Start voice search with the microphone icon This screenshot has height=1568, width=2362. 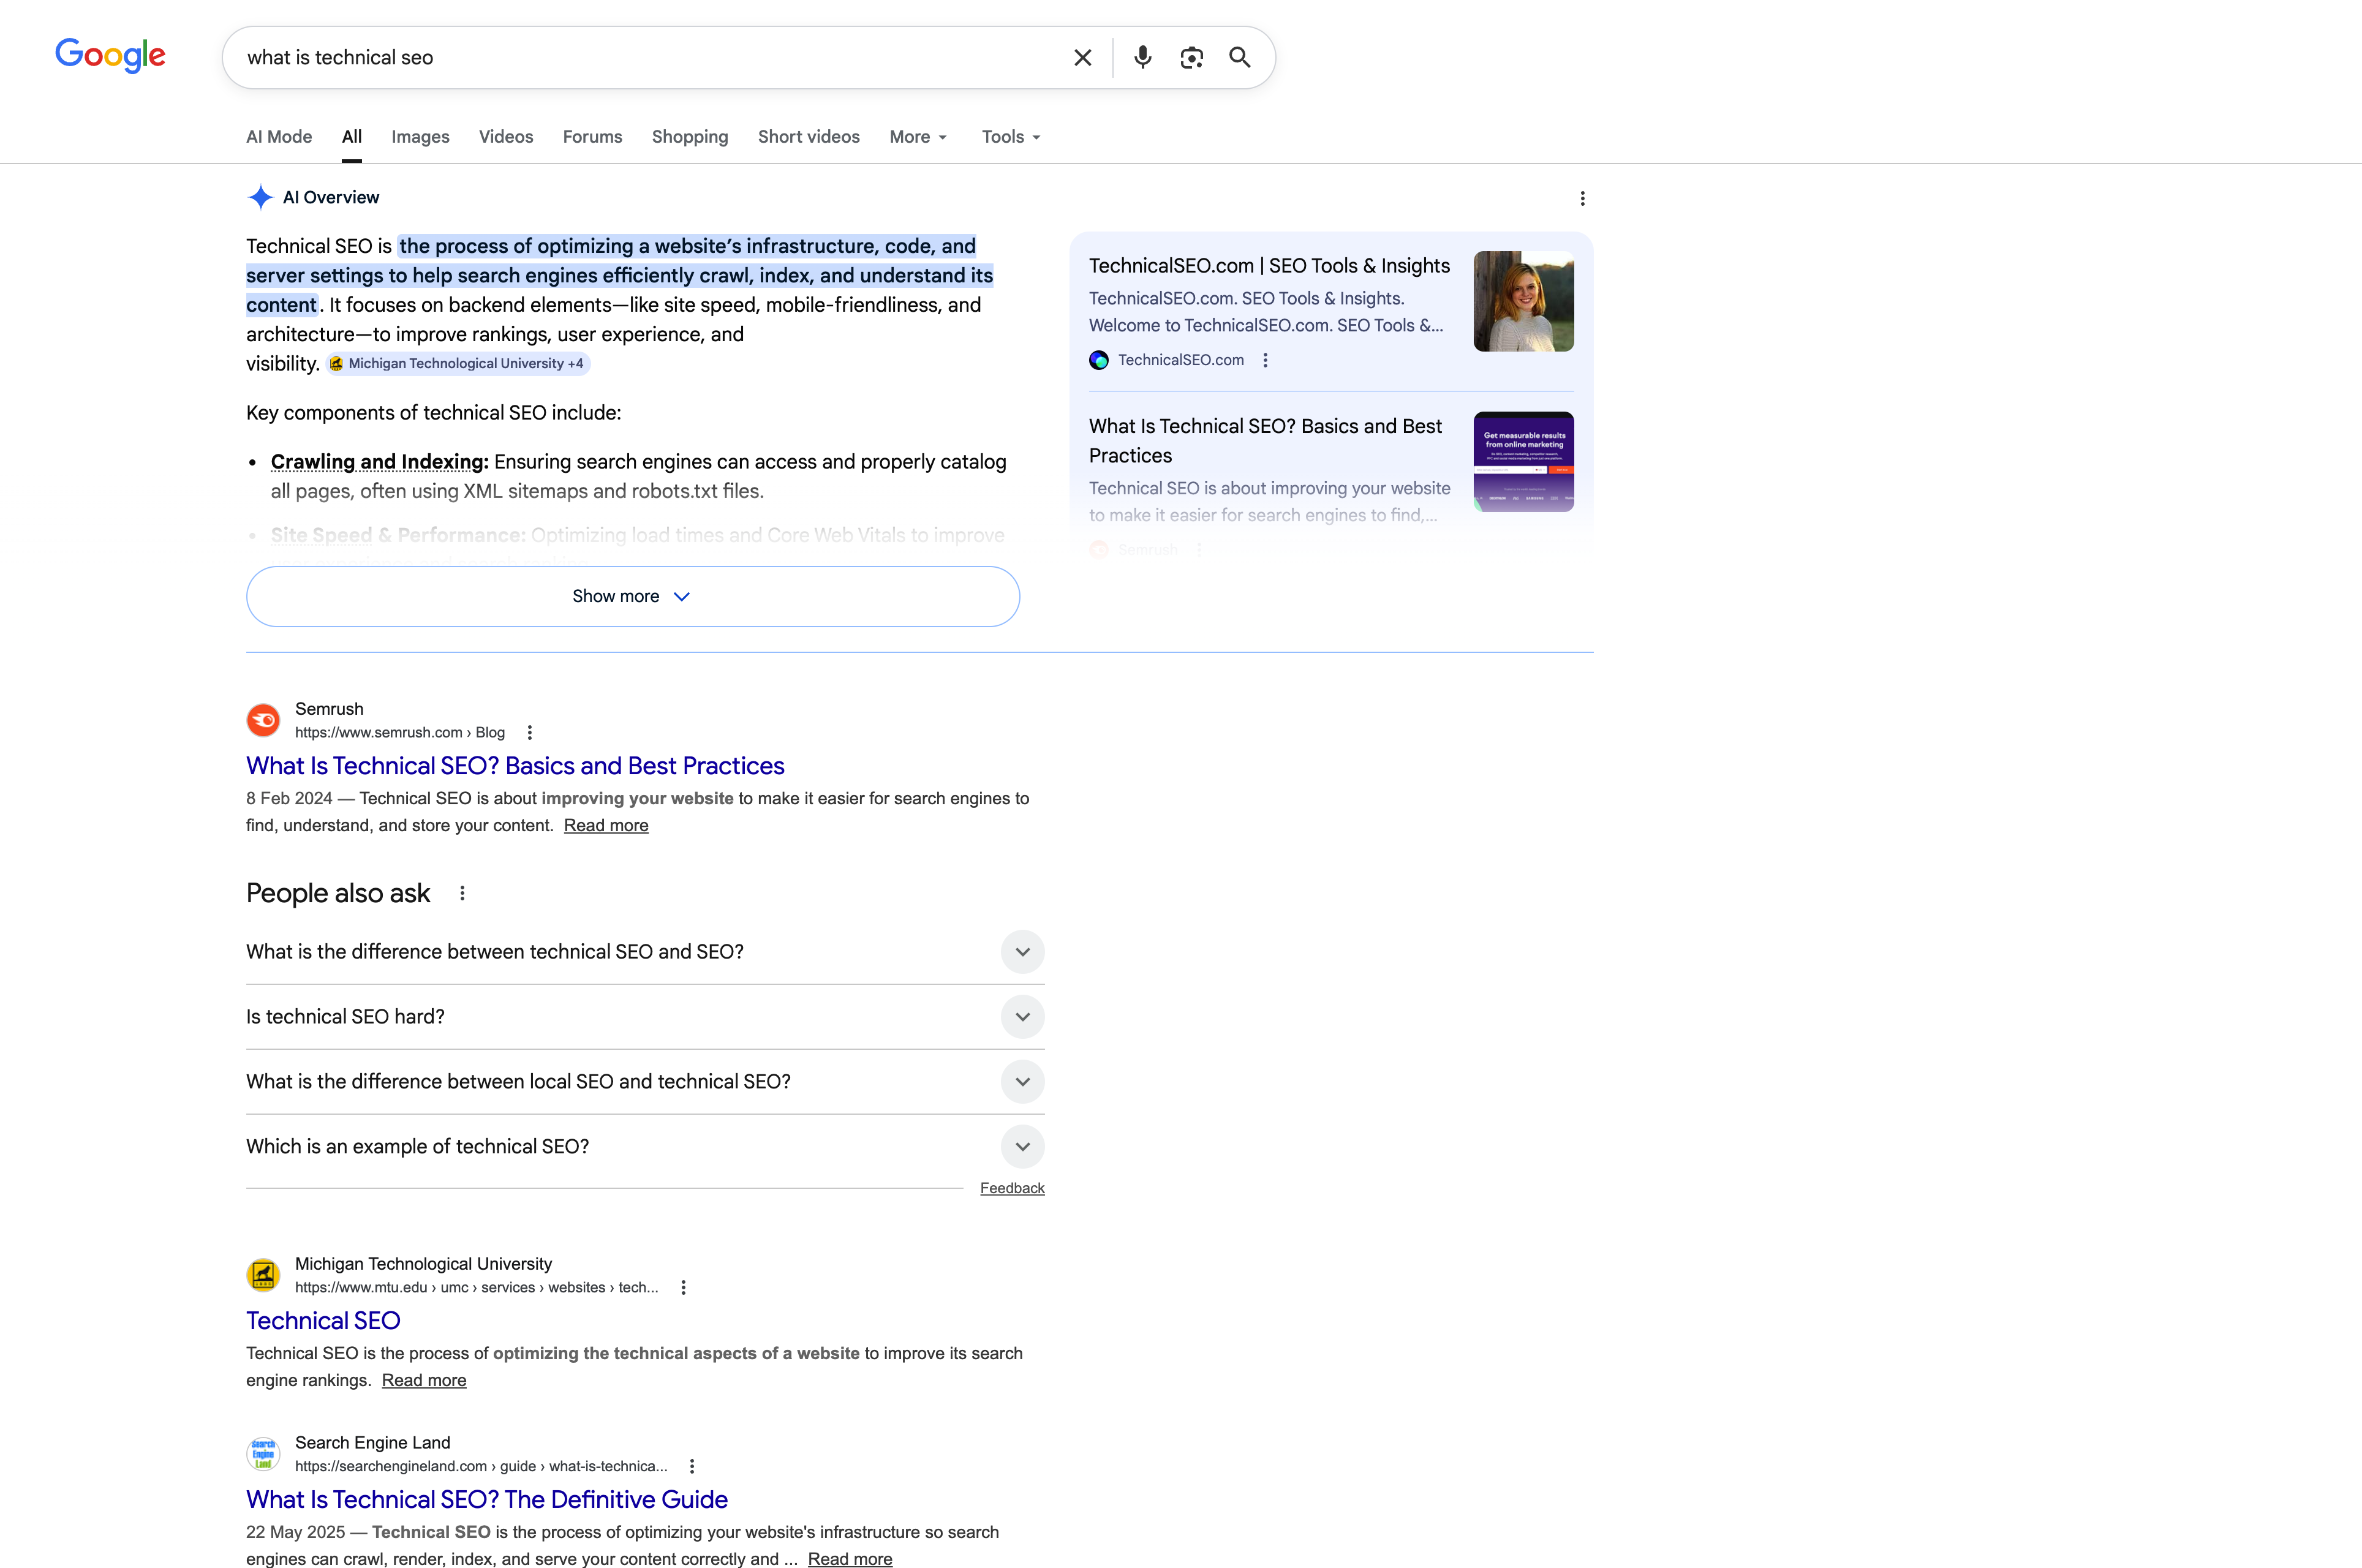tap(1142, 57)
